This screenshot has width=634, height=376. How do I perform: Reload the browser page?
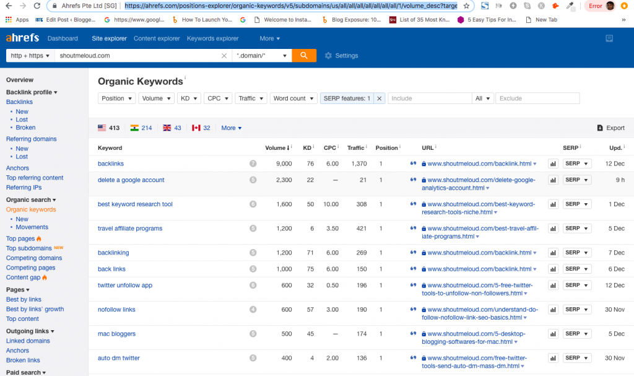point(37,6)
